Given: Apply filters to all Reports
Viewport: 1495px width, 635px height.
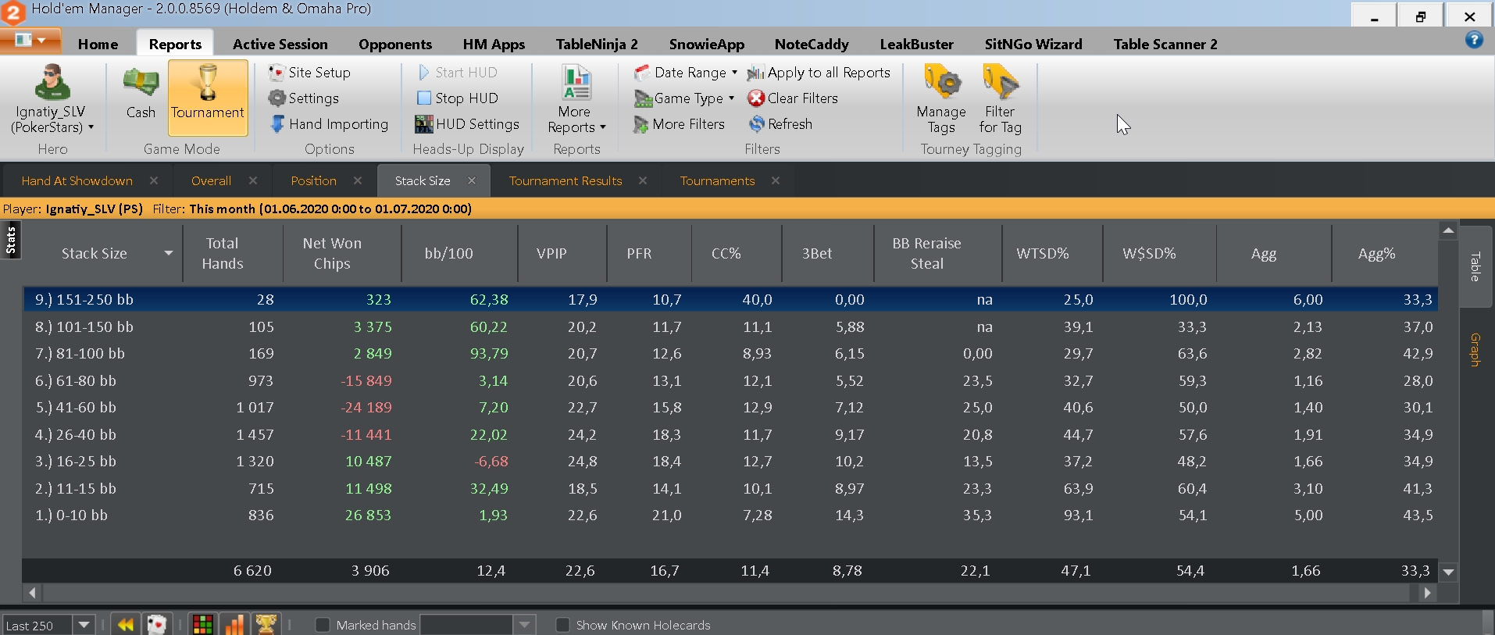Looking at the screenshot, I should pos(819,73).
